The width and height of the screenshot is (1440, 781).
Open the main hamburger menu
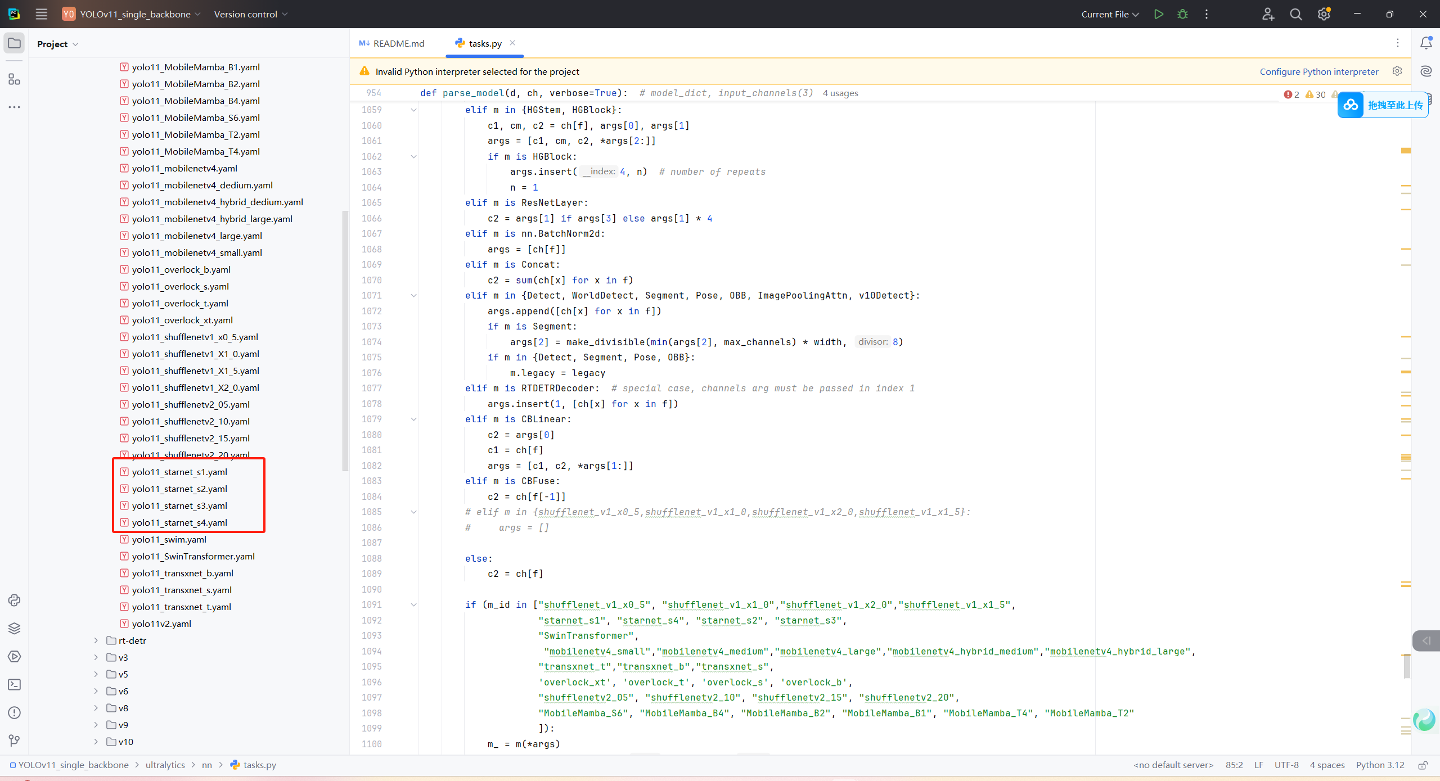(x=41, y=14)
